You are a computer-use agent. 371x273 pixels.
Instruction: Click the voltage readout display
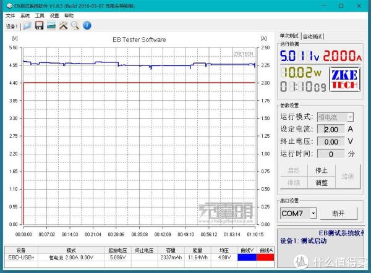[299, 56]
